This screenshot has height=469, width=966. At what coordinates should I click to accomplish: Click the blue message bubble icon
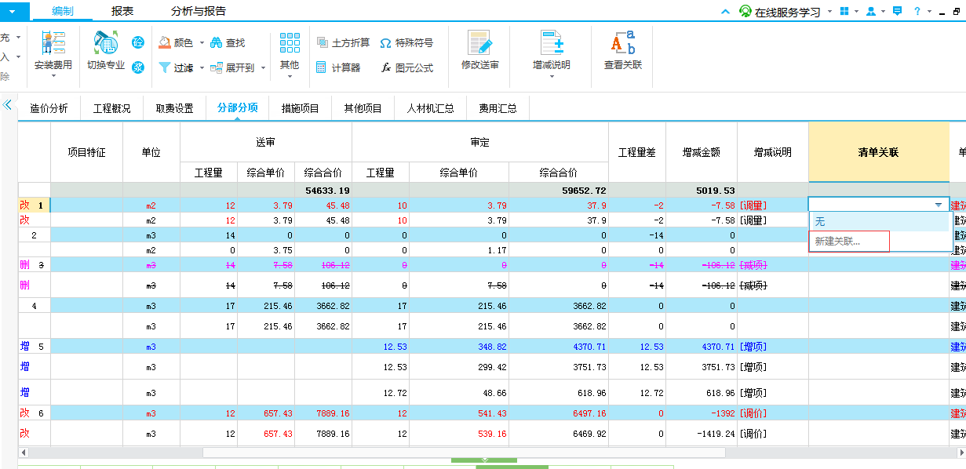(x=897, y=11)
